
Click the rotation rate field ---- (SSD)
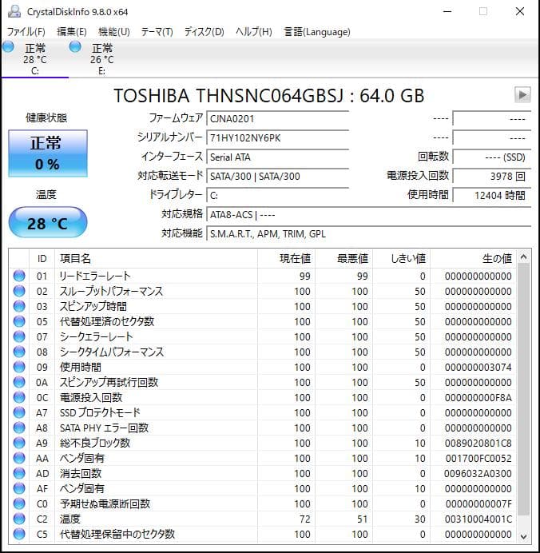[492, 157]
